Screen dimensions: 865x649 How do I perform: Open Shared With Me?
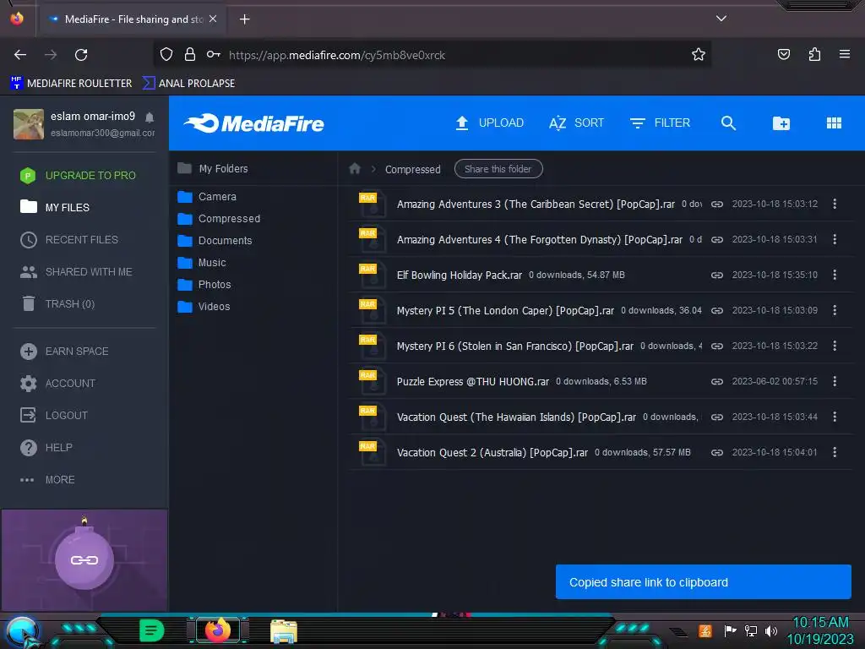coord(76,271)
